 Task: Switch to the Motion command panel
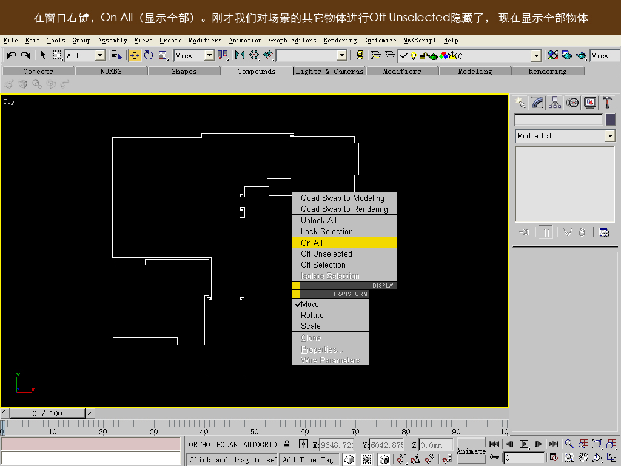pyautogui.click(x=572, y=103)
